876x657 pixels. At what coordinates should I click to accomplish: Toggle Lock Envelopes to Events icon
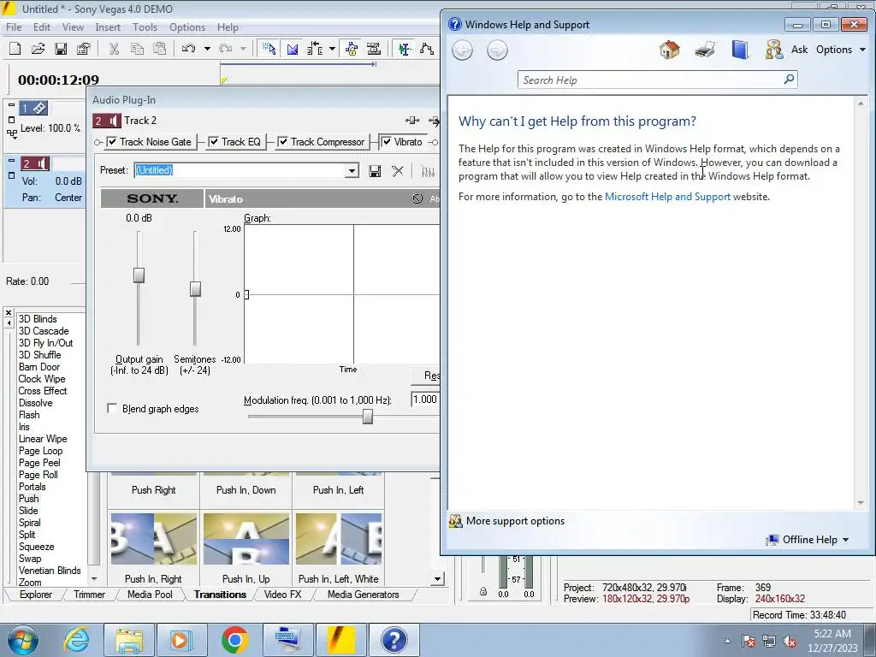(352, 49)
